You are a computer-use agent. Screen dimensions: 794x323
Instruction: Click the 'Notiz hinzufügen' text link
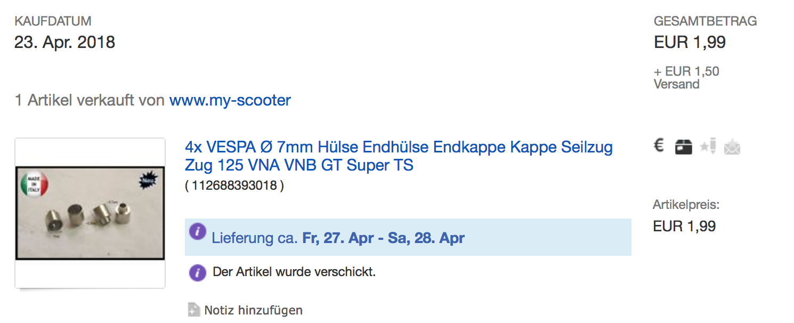[253, 310]
